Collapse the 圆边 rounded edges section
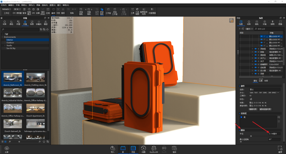 pyautogui.click(x=240, y=130)
